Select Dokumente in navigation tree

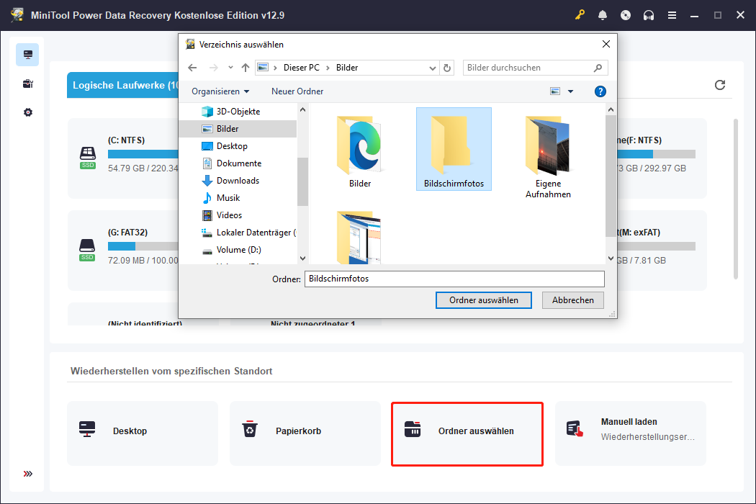238,163
